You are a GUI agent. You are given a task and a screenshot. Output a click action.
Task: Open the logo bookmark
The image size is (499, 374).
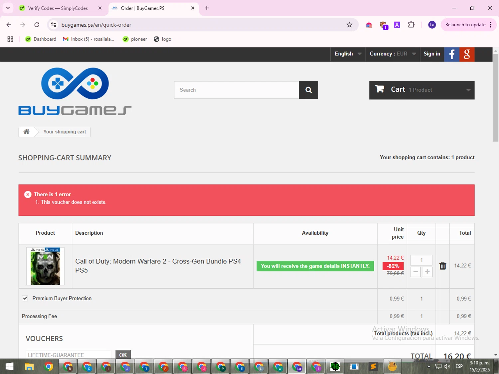[163, 39]
